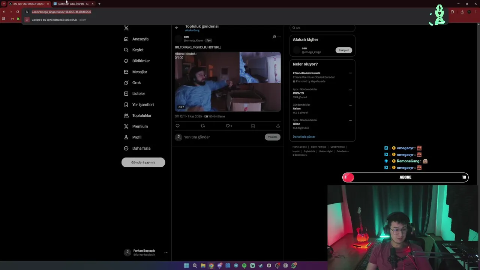480x270 pixels.
Task: Open the Mesajlar page
Action: [135, 72]
